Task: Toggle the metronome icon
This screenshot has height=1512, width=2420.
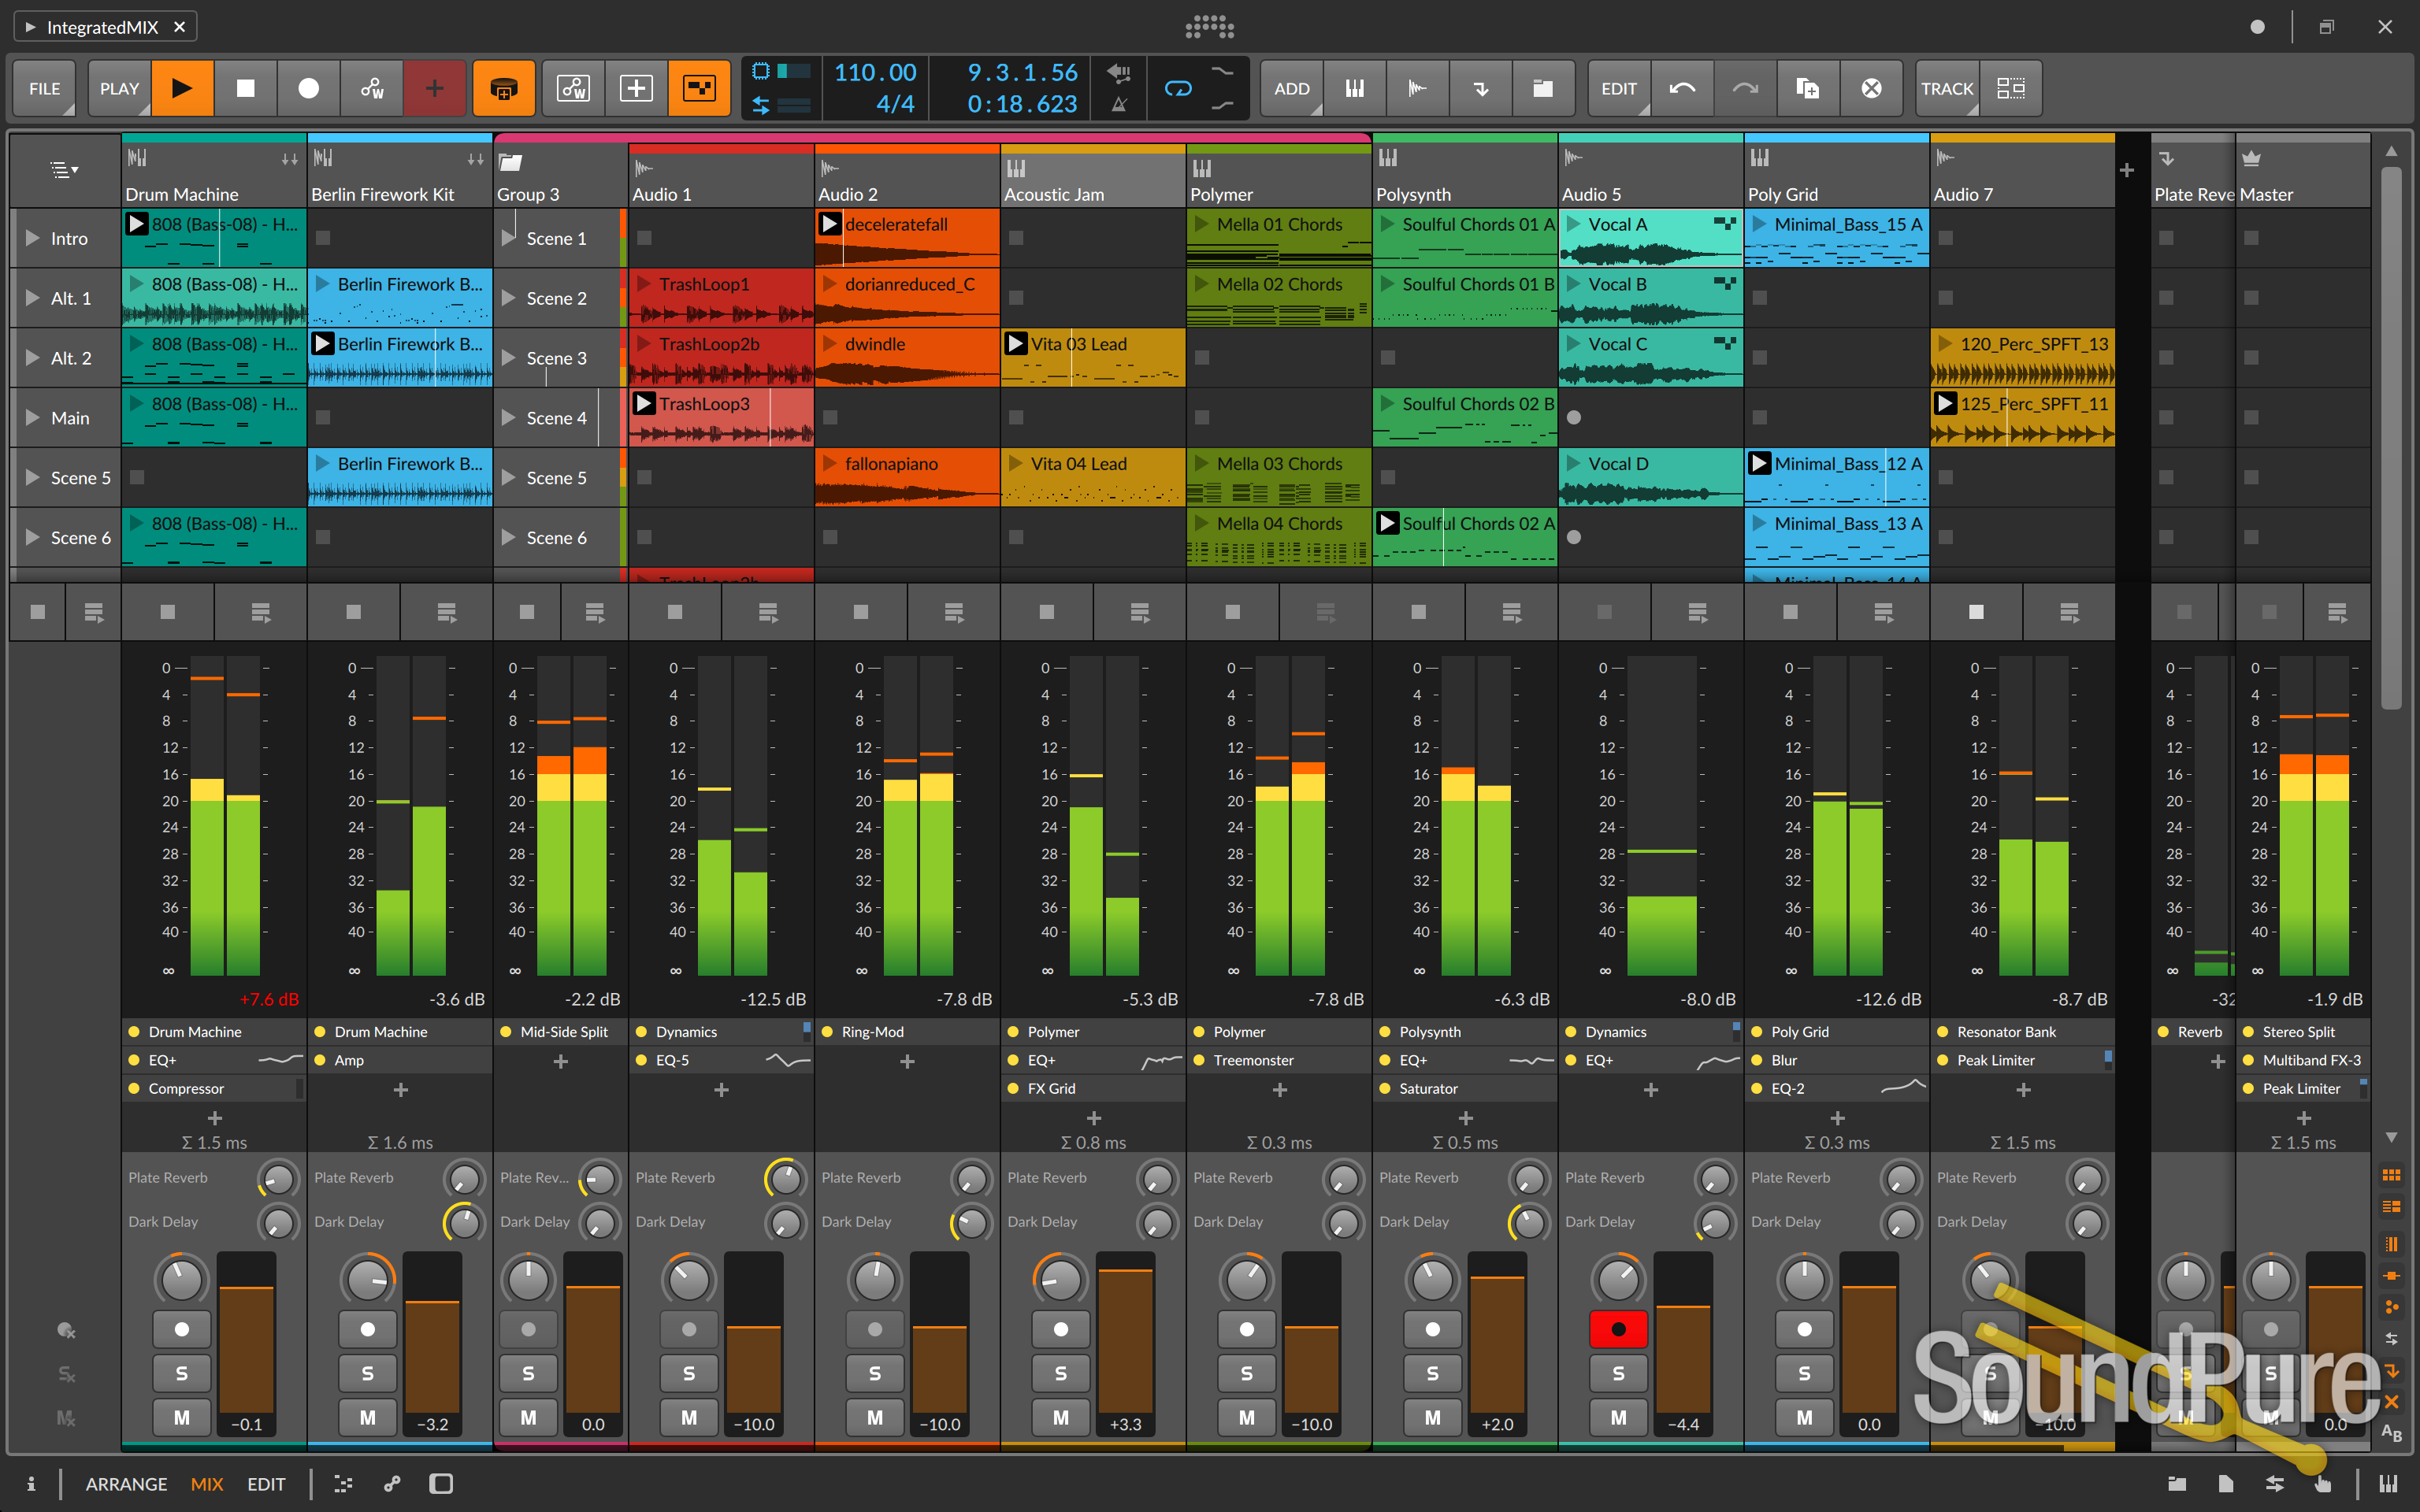Action: (1119, 104)
